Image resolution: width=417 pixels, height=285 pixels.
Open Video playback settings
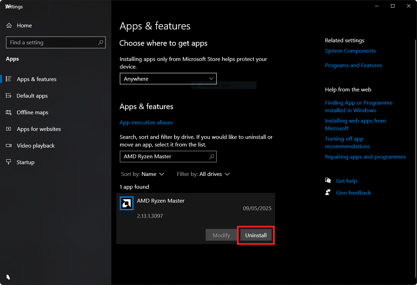click(35, 146)
